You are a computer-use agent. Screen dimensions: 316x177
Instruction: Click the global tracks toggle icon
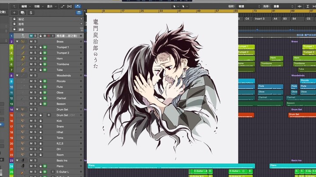point(79,13)
